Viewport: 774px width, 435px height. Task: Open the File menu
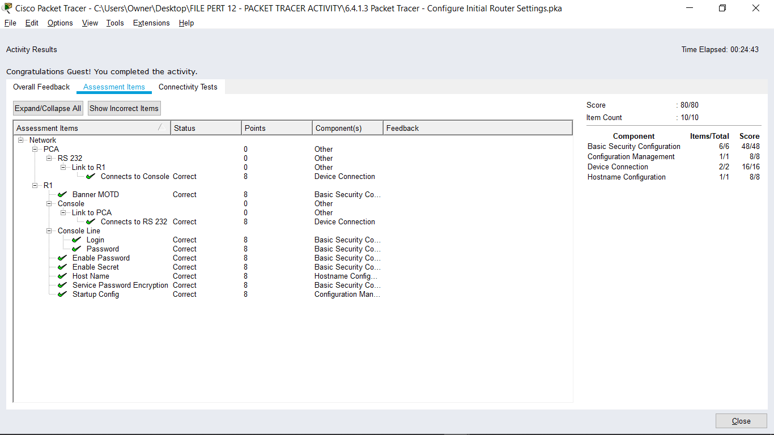[x=10, y=23]
